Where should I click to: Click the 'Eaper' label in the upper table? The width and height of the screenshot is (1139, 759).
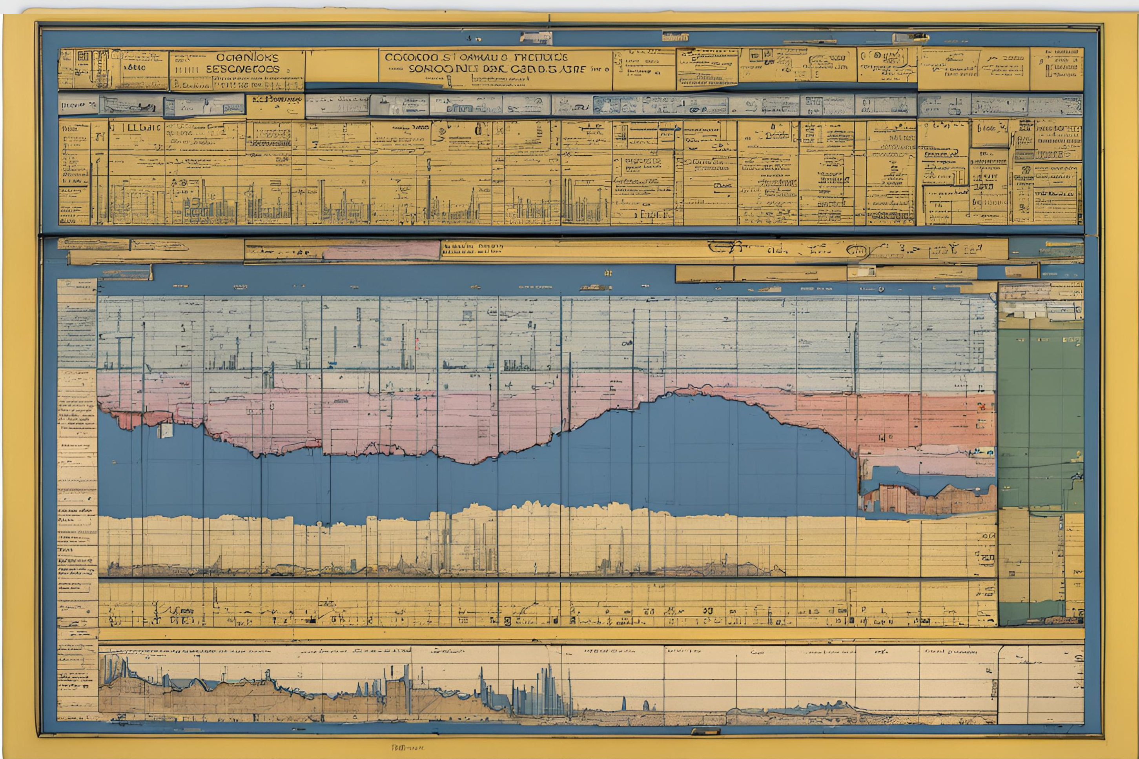pos(656,213)
